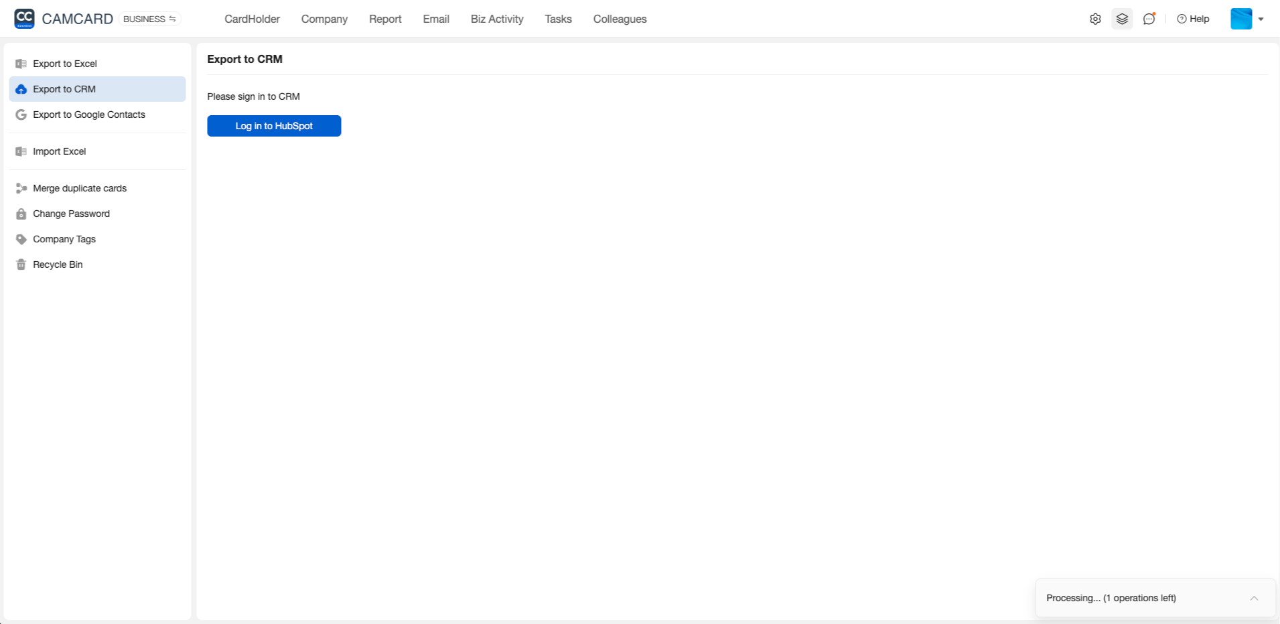Collapse the Processing operations panel chevron
The image size is (1280, 624).
1254,598
